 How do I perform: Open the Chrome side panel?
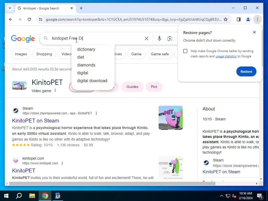coord(239,19)
